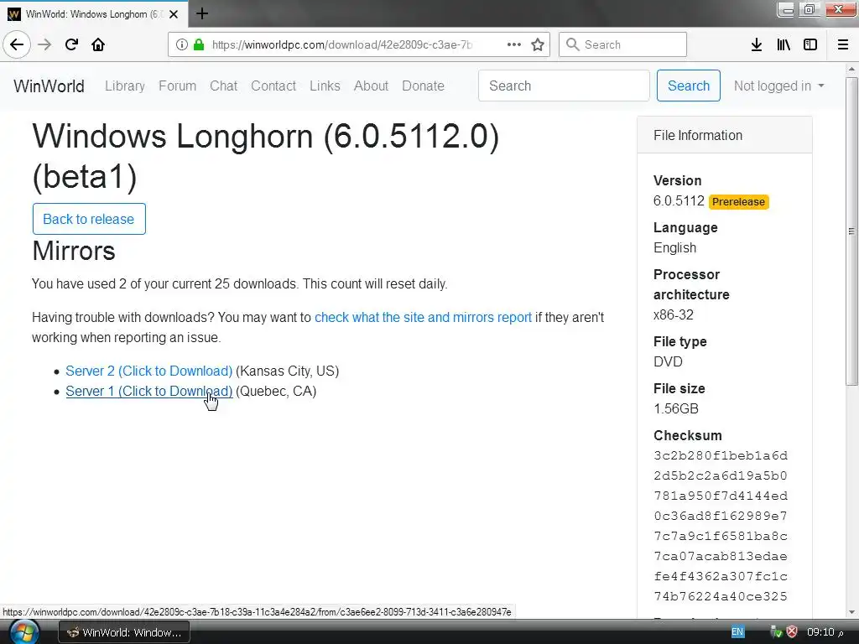Close the WinWorld browser tab

tap(174, 14)
